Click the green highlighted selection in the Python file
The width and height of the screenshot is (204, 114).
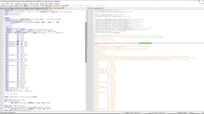click(145, 43)
